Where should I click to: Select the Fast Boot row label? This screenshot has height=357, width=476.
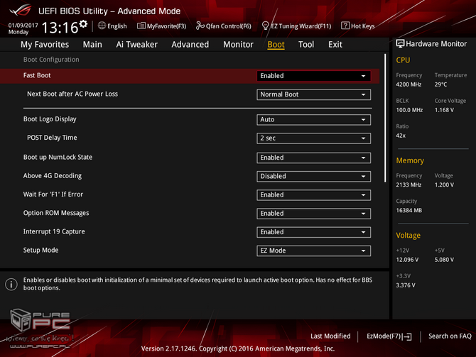coord(37,75)
